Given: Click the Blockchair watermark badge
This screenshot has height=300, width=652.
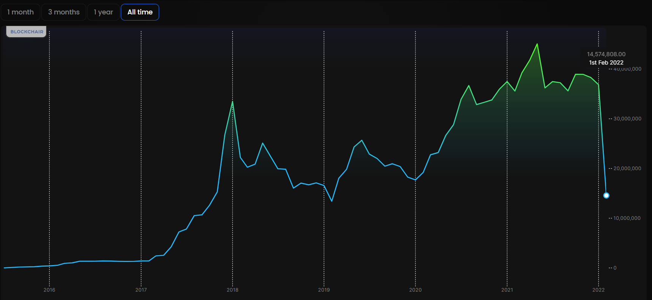Looking at the screenshot, I should 27,32.
